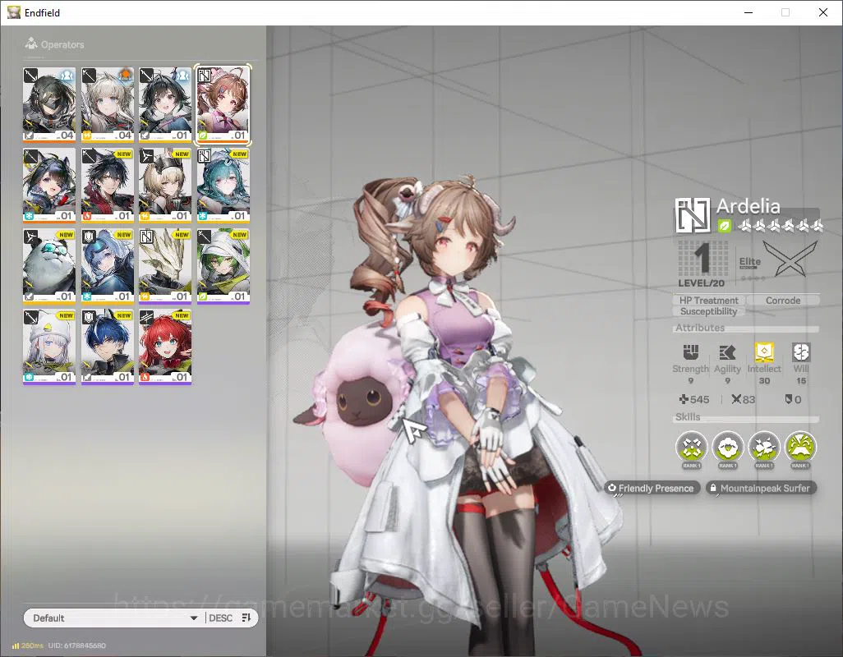Select the blue-haired boy operator card
Viewport: 843px width, 657px height.
(x=107, y=347)
